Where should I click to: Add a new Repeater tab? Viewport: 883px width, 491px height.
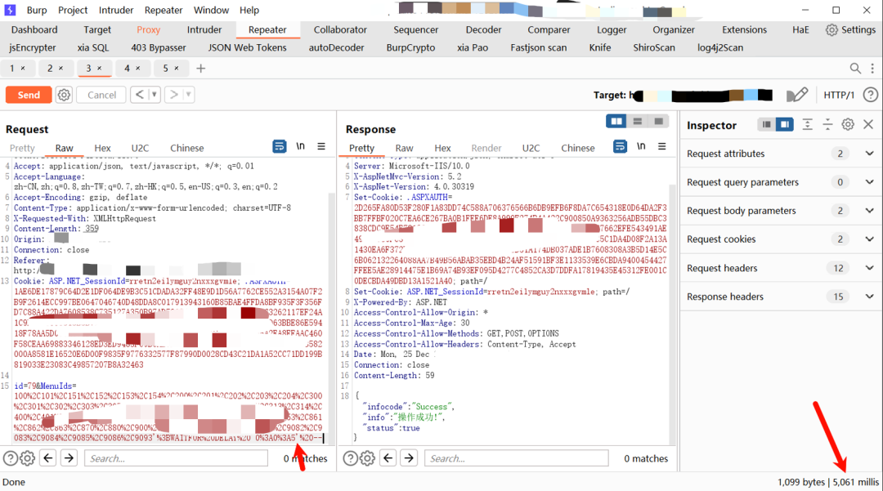(201, 69)
